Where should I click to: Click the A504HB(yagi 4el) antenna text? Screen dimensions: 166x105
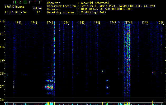pos(93,12)
